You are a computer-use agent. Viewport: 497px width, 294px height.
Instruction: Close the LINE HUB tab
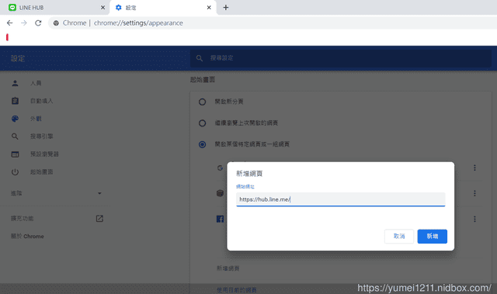click(x=103, y=8)
